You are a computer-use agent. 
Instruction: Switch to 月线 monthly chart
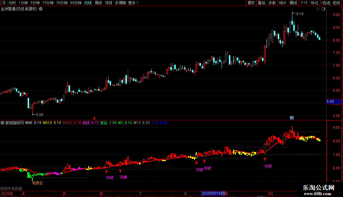(x=108, y=3)
